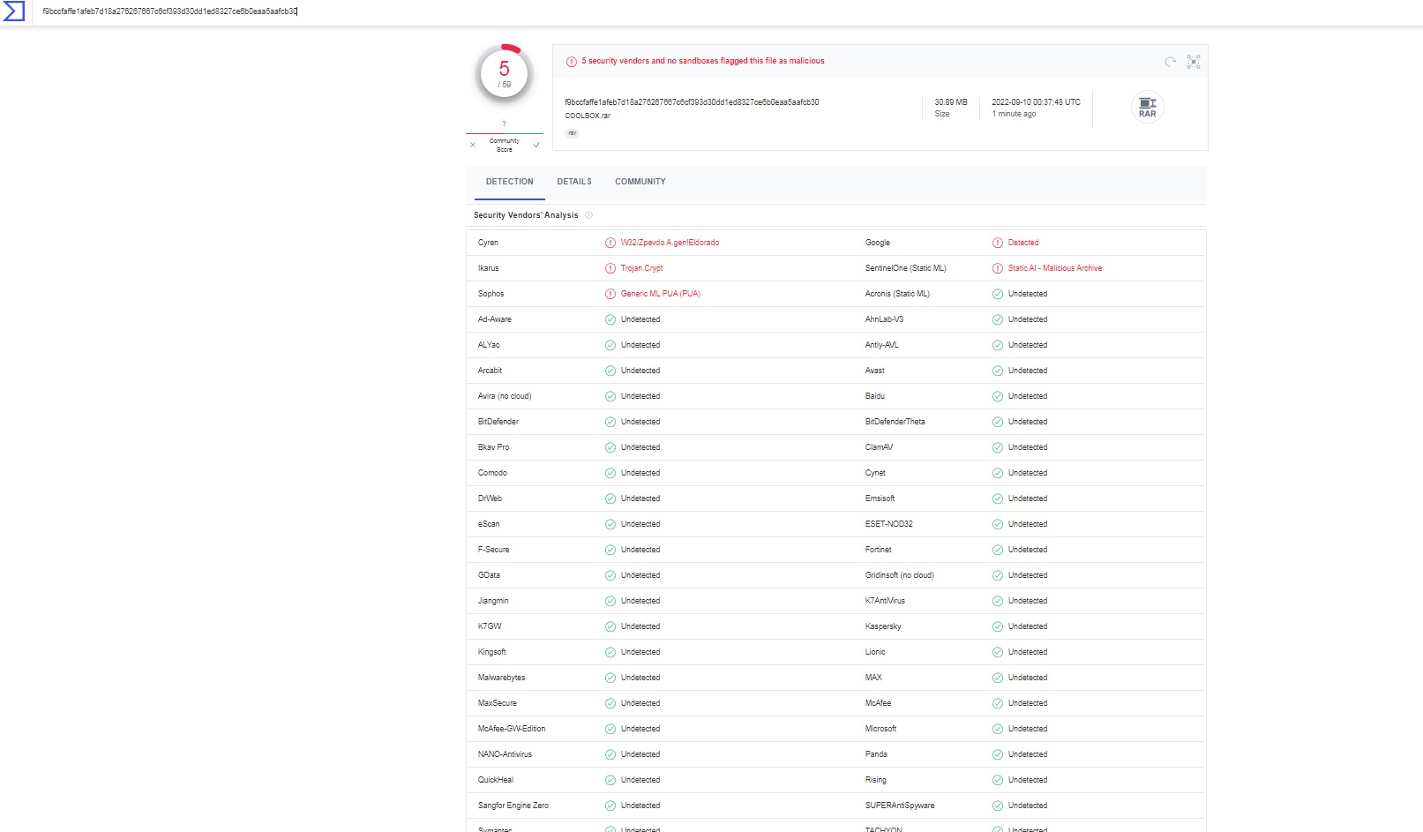Click the Undetected result for K7AntiVirus
The height and width of the screenshot is (832, 1423).
pyautogui.click(x=1028, y=601)
